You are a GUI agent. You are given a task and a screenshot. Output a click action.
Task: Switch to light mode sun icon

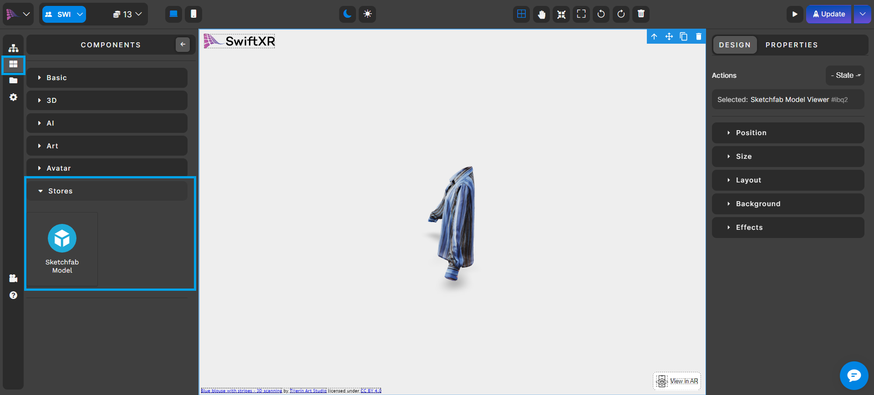coord(367,14)
